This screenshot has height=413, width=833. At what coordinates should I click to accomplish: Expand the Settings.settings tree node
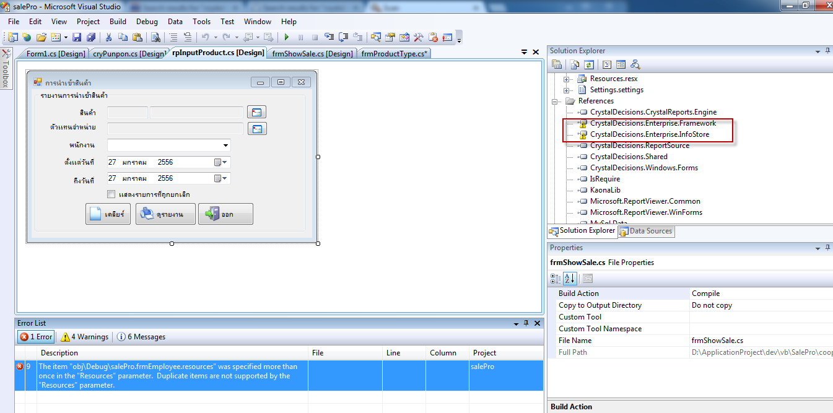566,90
